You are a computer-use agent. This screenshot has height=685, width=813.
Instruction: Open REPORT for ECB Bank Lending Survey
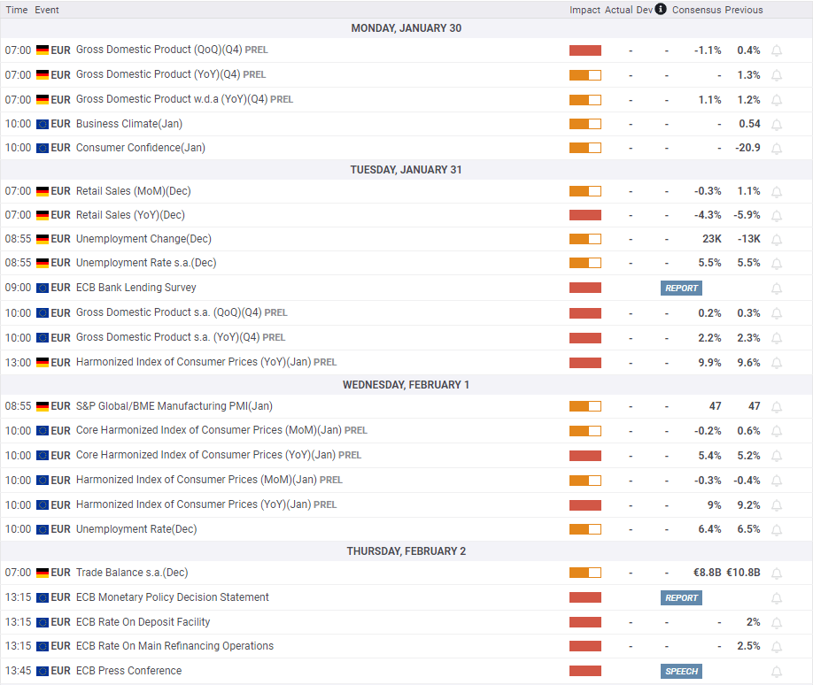point(681,289)
